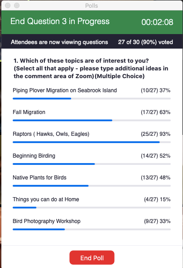The width and height of the screenshot is (183, 268).
Task: Click the Native Plants for Birds bar
Action: 91,186
